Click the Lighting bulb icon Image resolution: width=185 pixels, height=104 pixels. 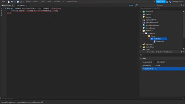click(x=144, y=17)
